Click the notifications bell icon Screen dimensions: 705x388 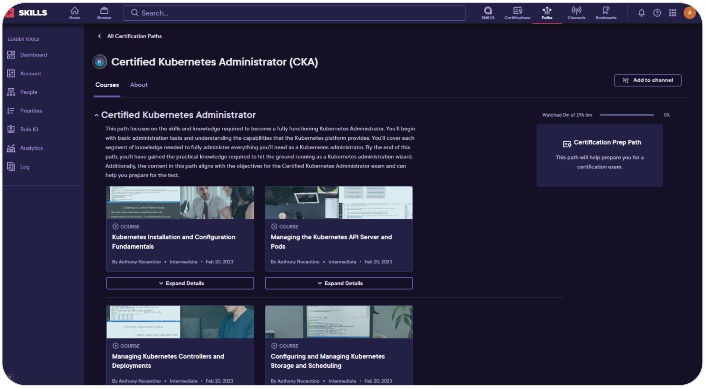click(641, 13)
